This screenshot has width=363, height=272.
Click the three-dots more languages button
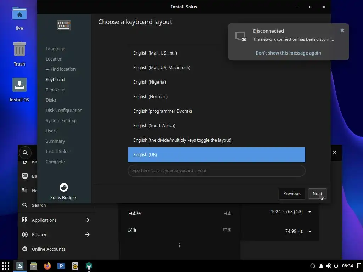pos(179,245)
